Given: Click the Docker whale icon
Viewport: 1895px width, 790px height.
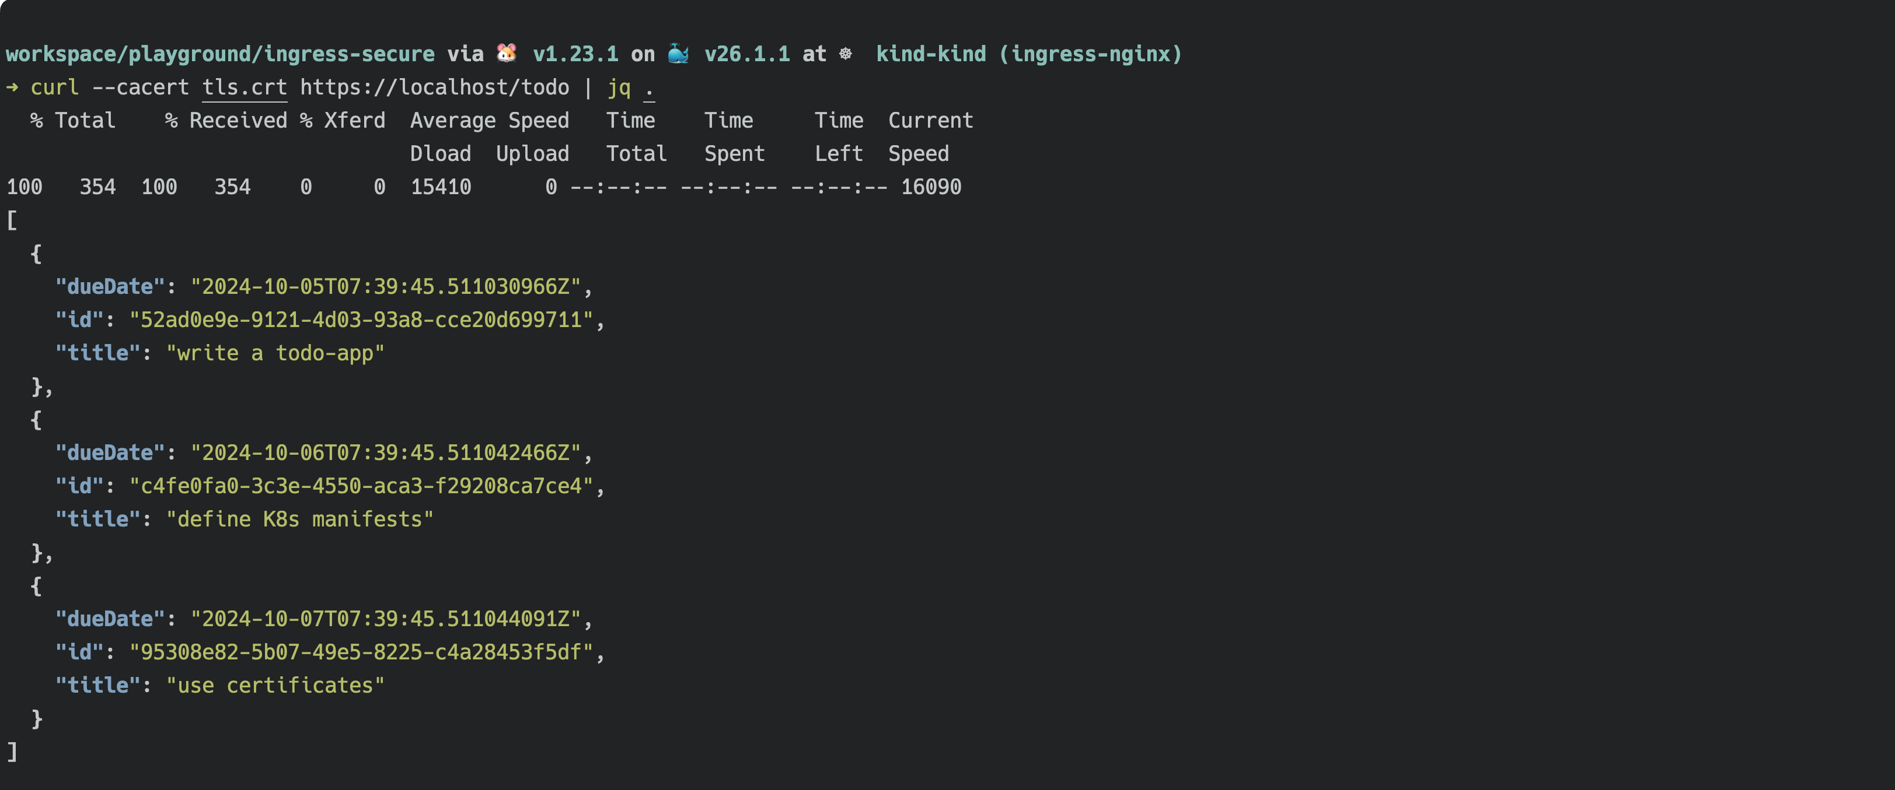Looking at the screenshot, I should pos(678,54).
